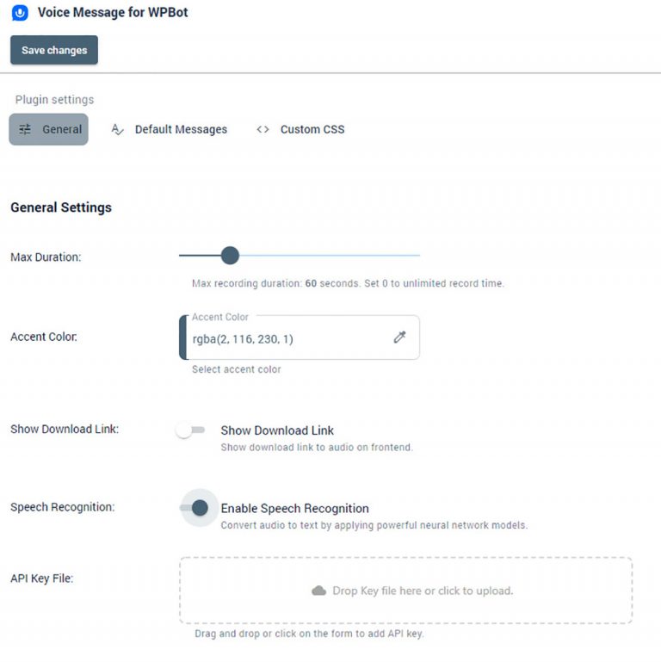Screen dimensions: 661x662
Task: Click the Max Duration slider handle
Action: [230, 256]
